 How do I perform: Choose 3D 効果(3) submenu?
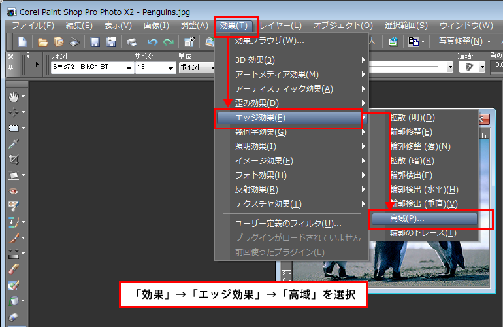tap(291, 60)
